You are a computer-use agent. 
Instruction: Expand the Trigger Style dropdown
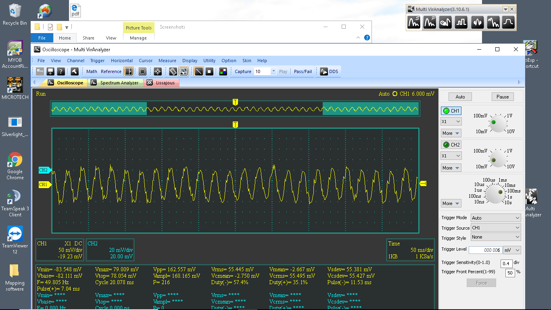(495, 237)
